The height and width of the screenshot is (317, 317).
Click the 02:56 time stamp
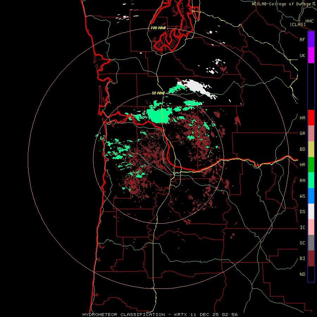coord(230,315)
